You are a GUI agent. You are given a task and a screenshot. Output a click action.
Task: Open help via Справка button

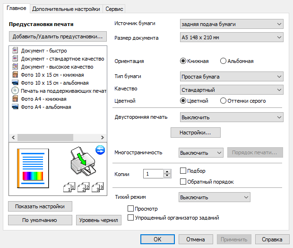(272, 239)
